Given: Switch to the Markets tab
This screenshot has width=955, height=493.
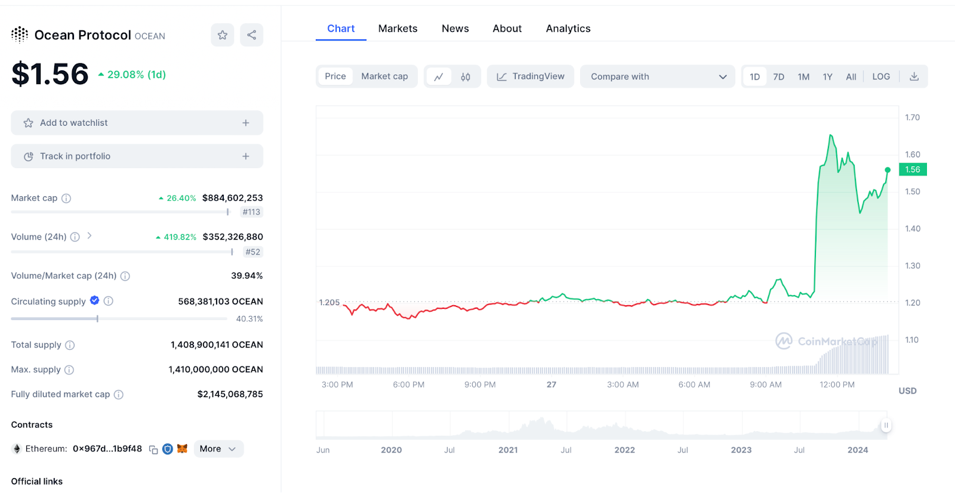Looking at the screenshot, I should pos(398,29).
